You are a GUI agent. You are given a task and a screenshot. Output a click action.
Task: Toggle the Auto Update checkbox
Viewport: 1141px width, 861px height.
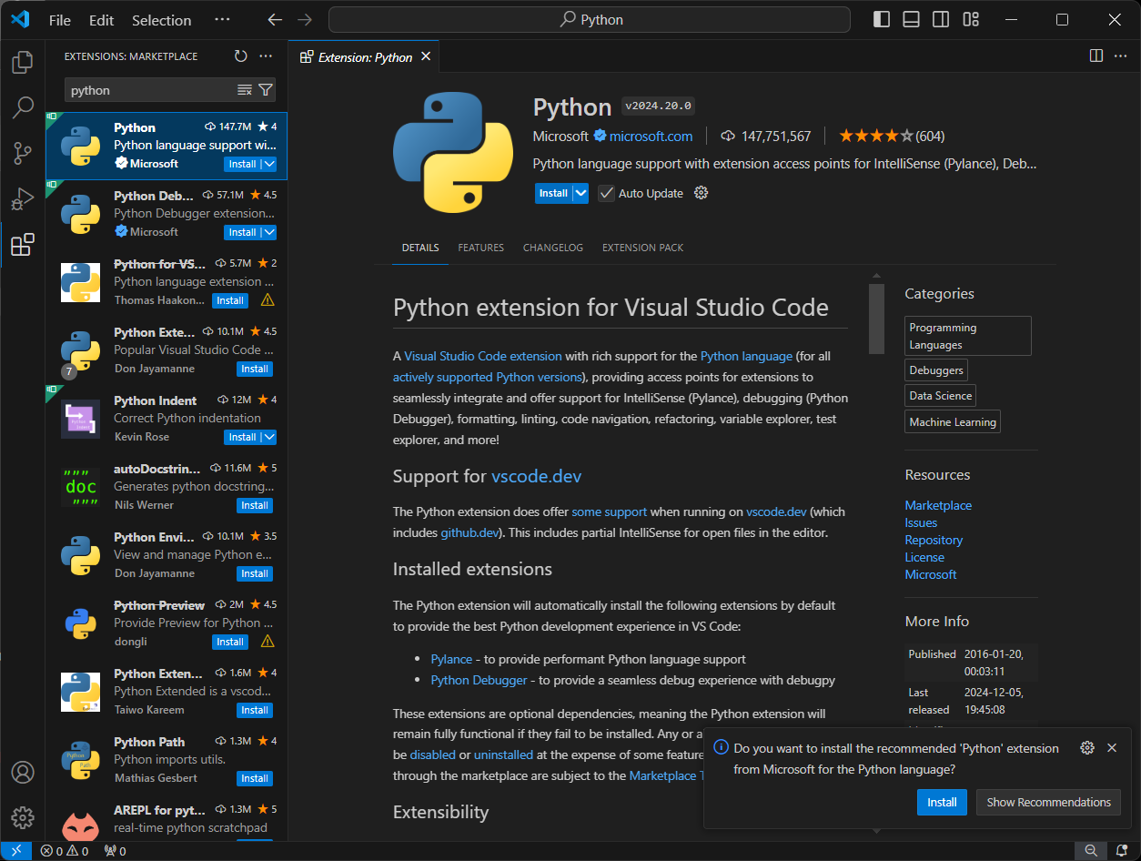(606, 193)
